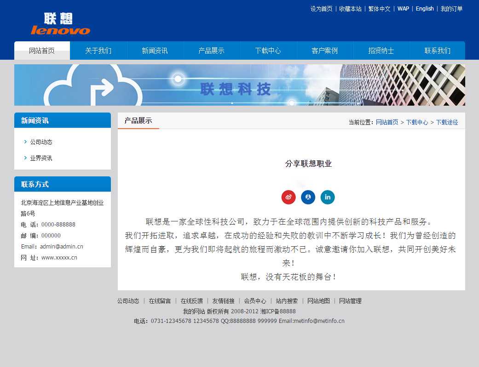
Task: Go to the 关于我们 menu item
Action: (98, 51)
